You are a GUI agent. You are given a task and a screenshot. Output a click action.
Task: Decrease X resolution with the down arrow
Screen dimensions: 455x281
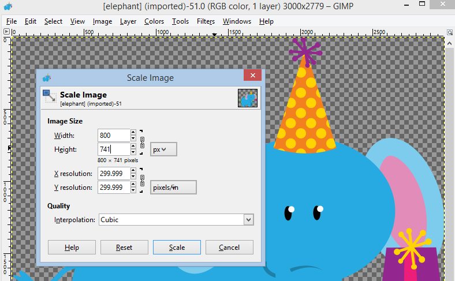tap(133, 177)
